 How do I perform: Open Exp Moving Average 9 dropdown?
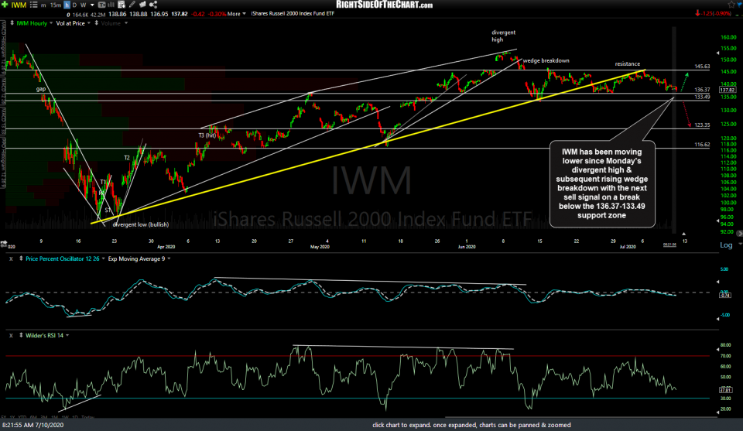[x=169, y=258]
